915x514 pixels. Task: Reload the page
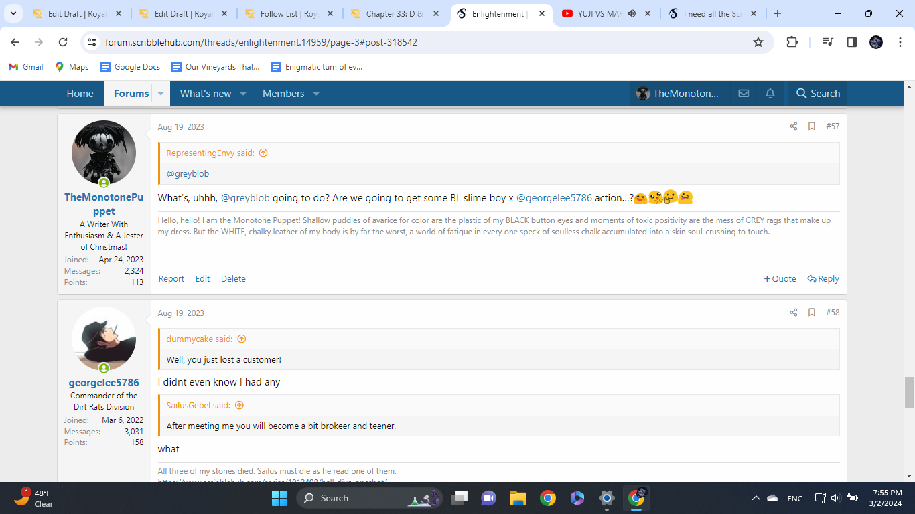coord(63,41)
